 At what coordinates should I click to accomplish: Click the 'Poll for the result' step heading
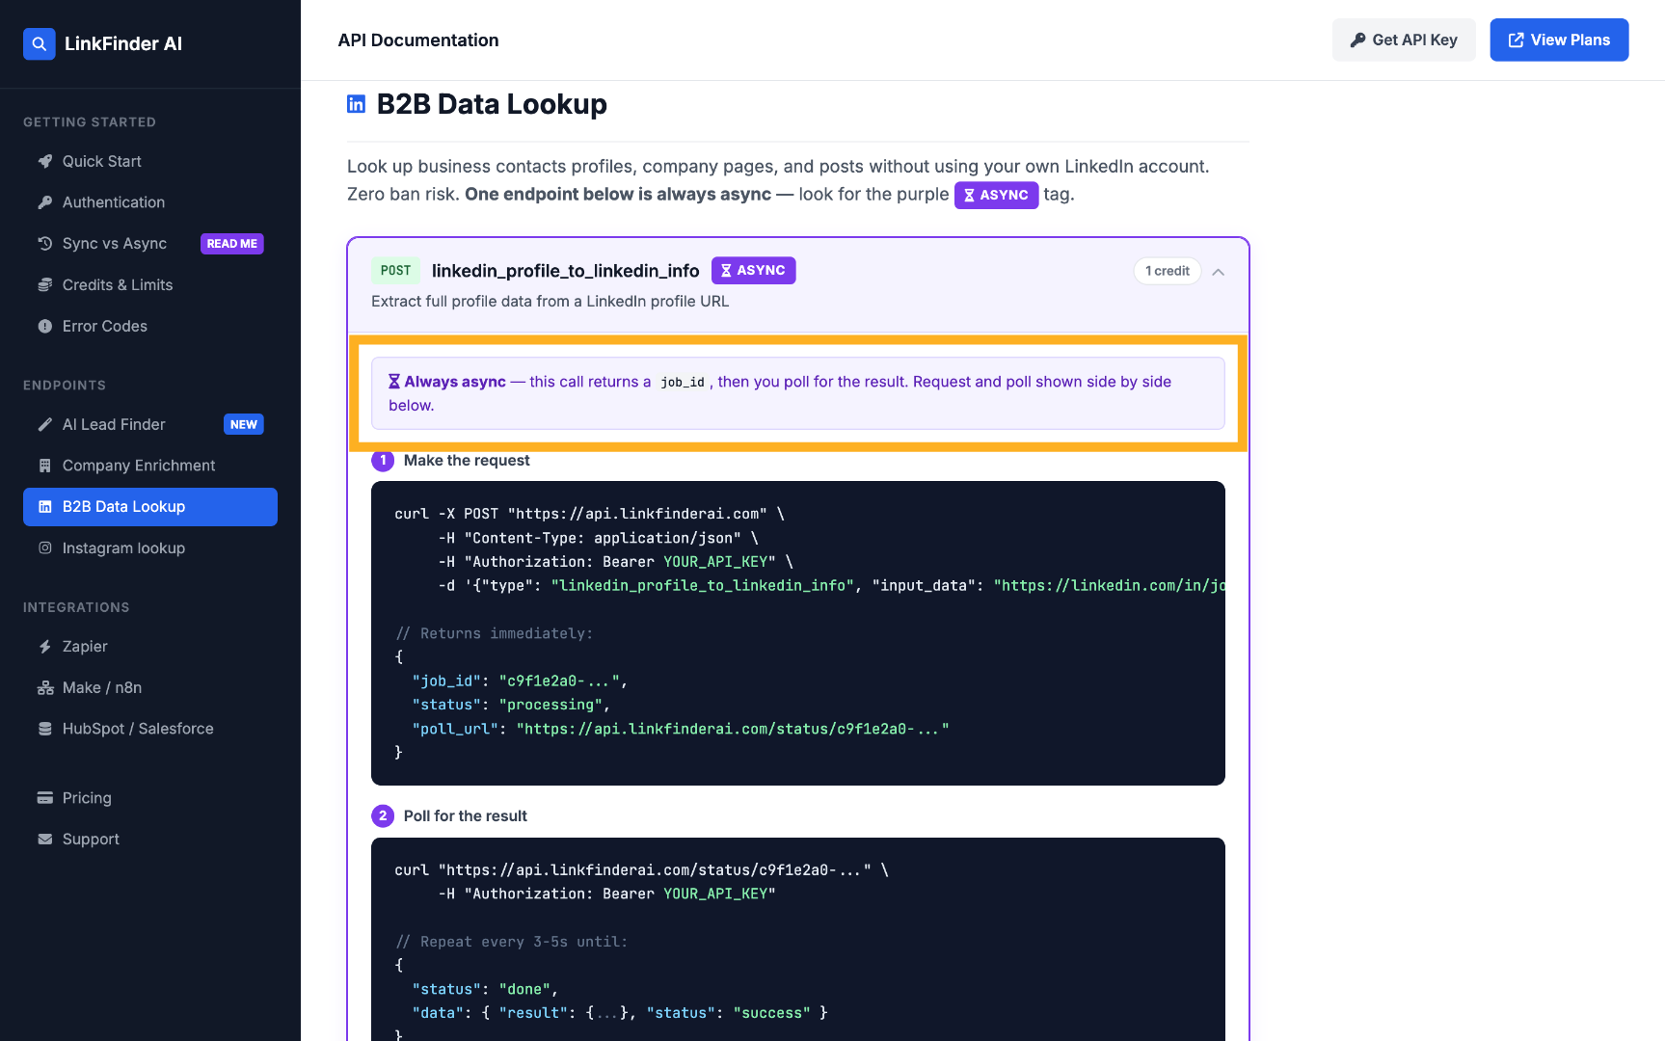coord(466,816)
